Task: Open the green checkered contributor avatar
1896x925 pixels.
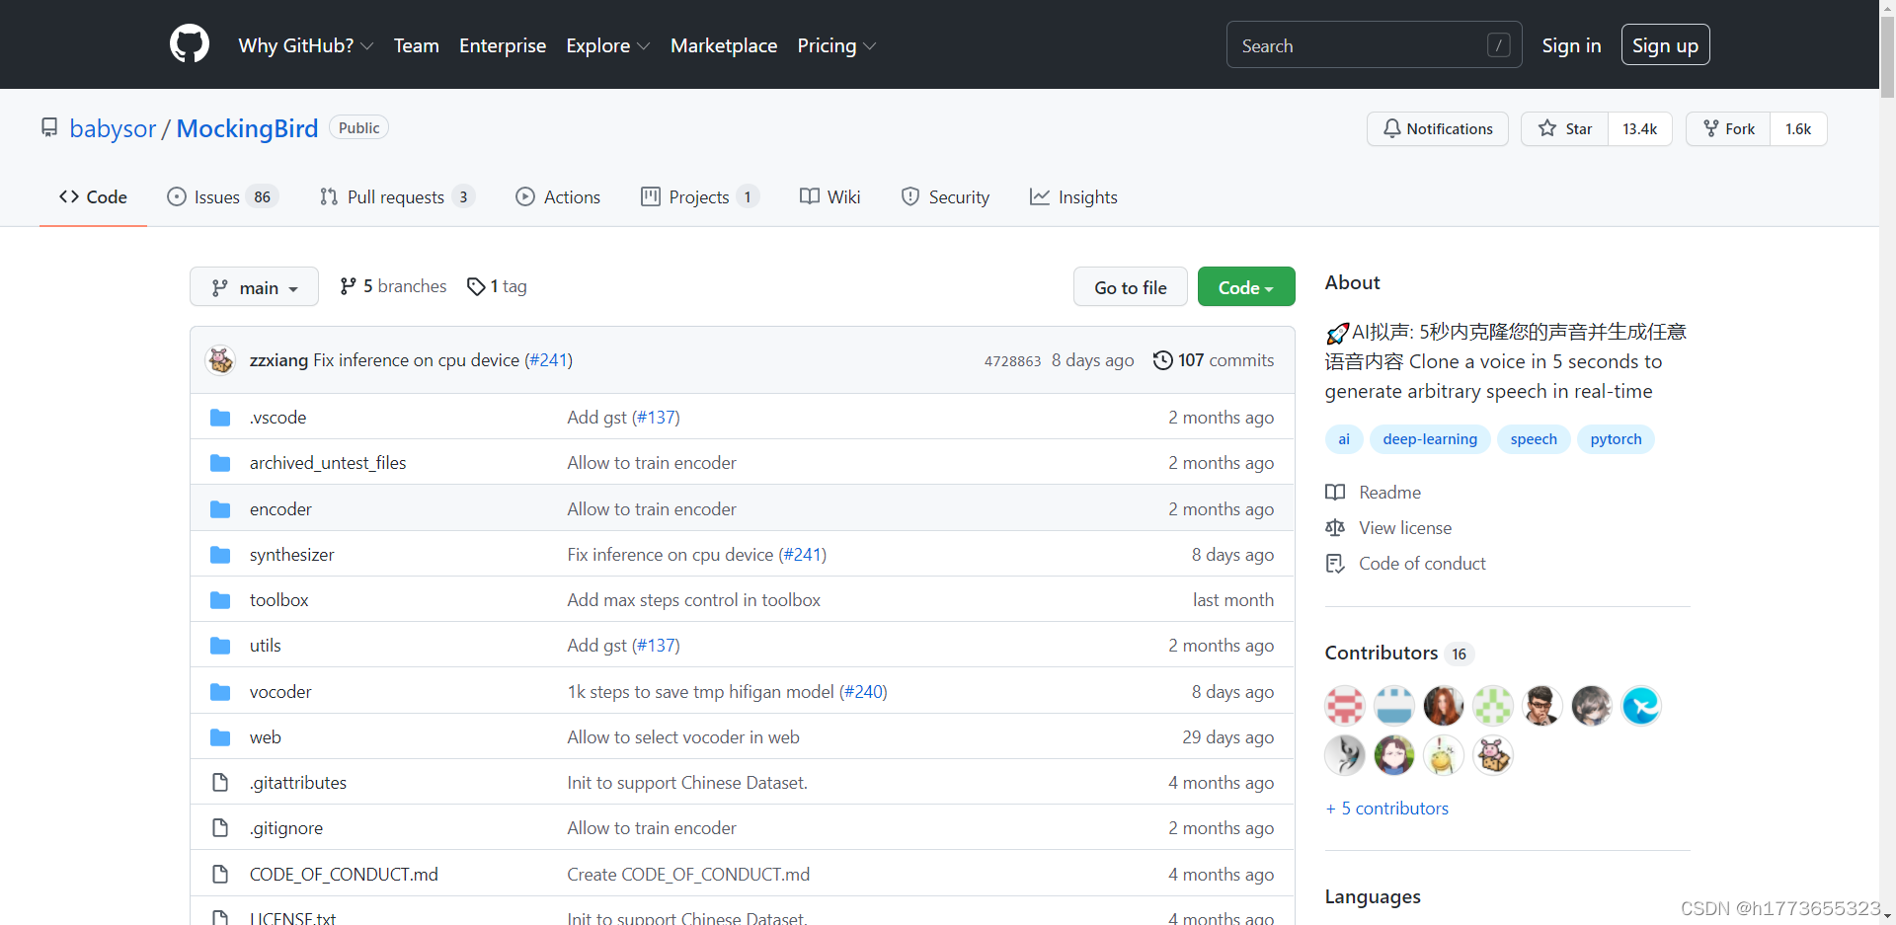Action: [1493, 706]
